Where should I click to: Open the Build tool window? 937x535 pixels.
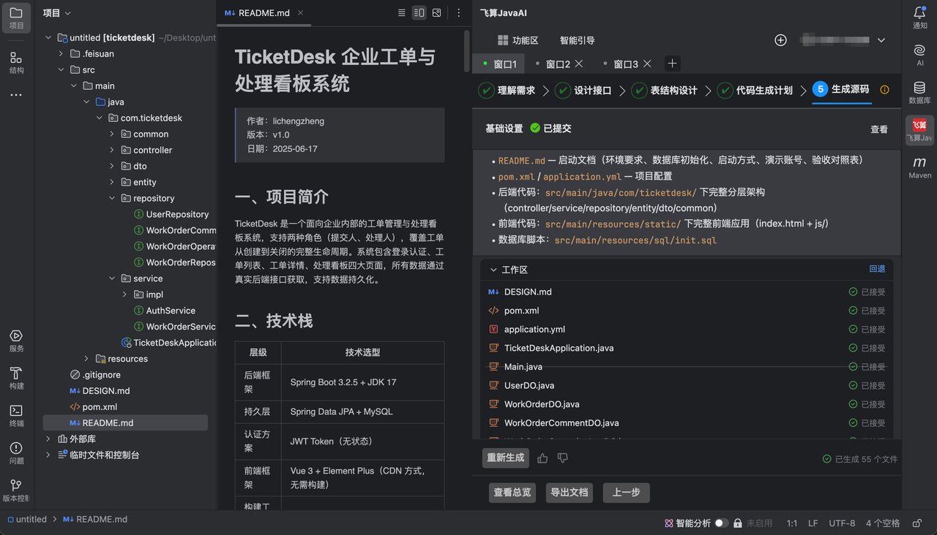coord(16,378)
